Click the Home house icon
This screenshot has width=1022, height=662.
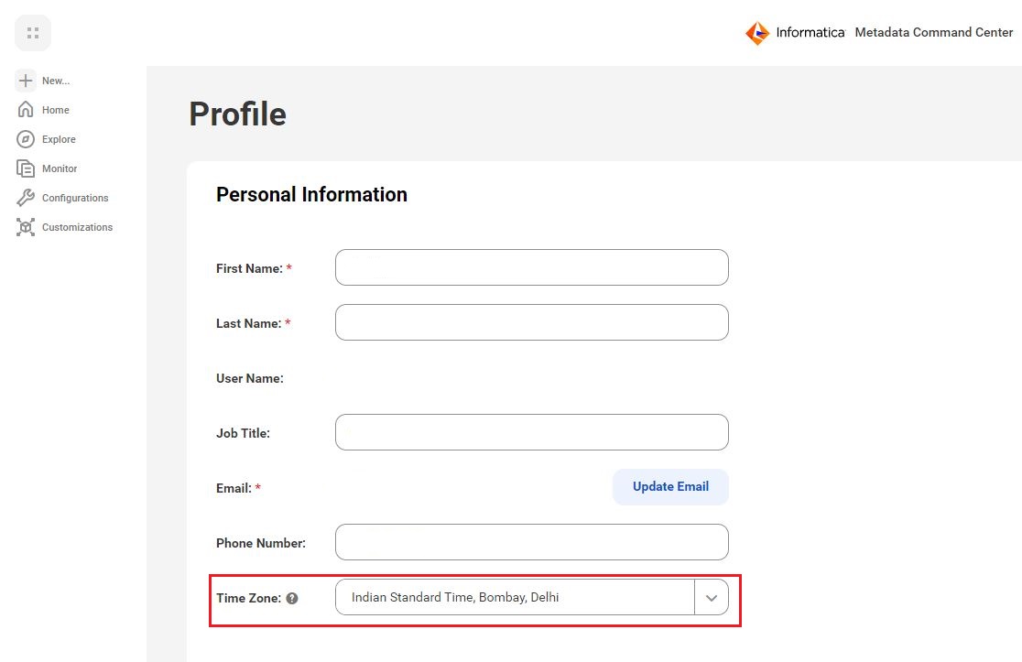pos(26,110)
